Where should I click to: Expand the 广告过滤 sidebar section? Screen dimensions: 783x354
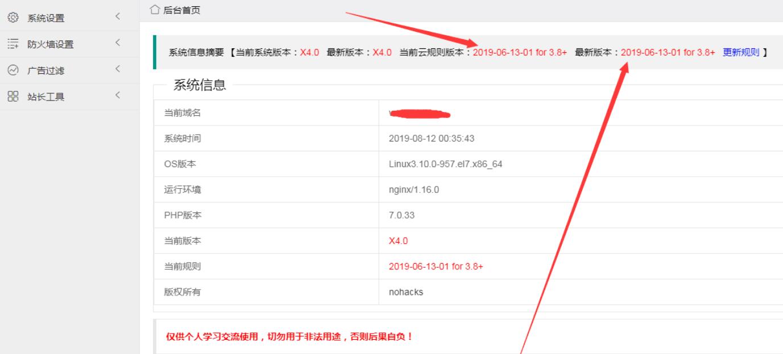pyautogui.click(x=119, y=70)
